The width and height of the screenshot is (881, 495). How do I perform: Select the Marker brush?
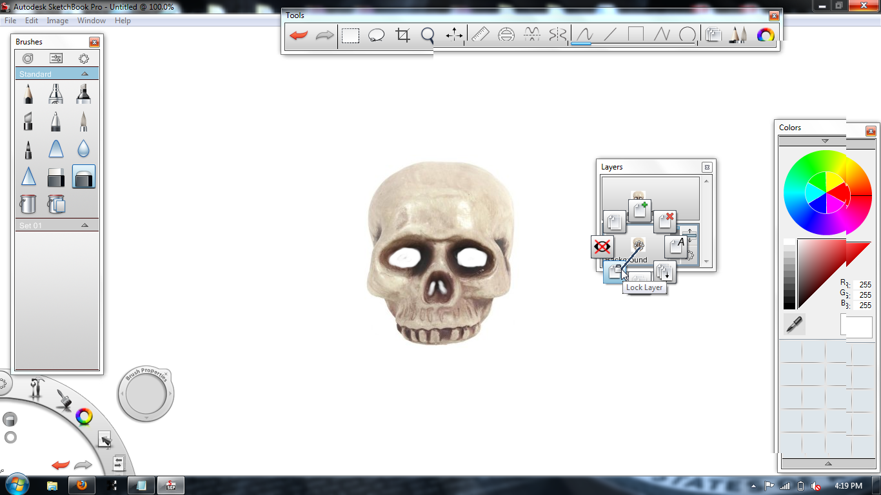[83, 94]
